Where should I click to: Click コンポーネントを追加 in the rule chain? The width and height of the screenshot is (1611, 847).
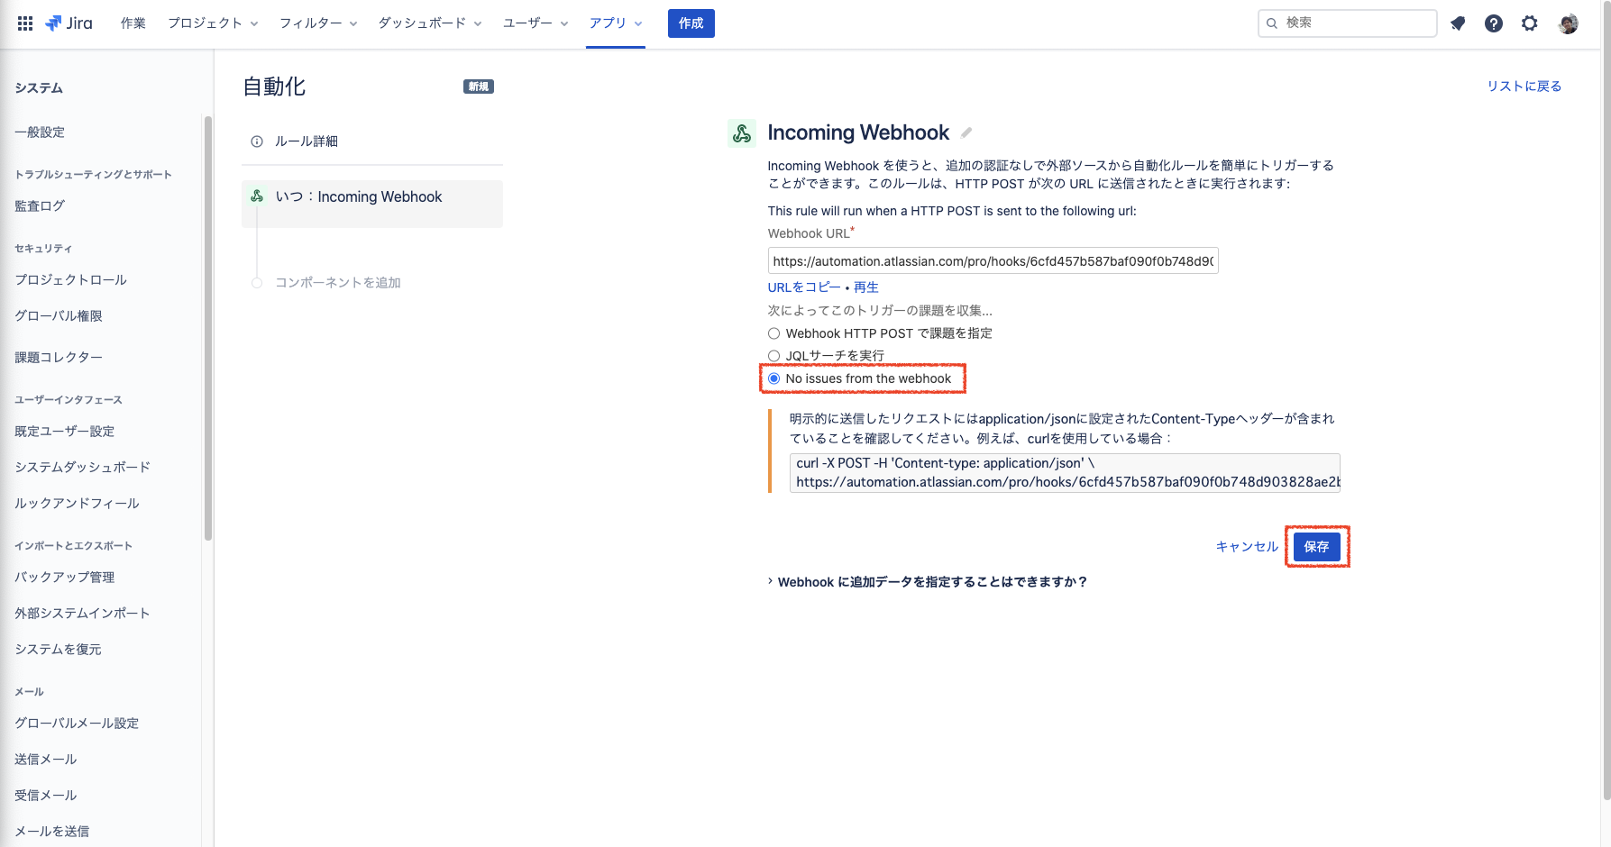[x=337, y=283]
